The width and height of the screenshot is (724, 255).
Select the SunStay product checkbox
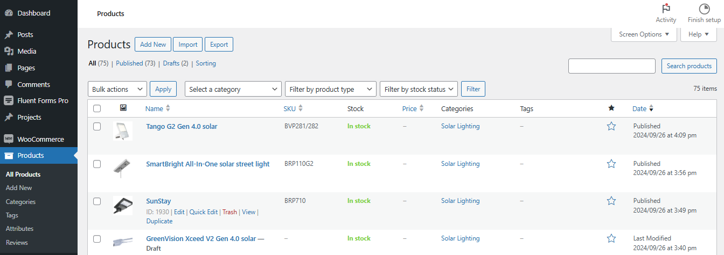coord(97,201)
